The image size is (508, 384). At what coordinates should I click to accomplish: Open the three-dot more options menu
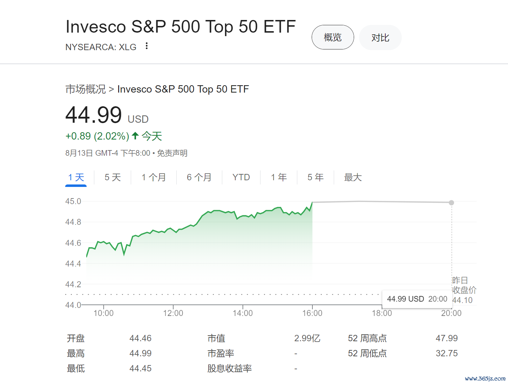pyautogui.click(x=147, y=46)
